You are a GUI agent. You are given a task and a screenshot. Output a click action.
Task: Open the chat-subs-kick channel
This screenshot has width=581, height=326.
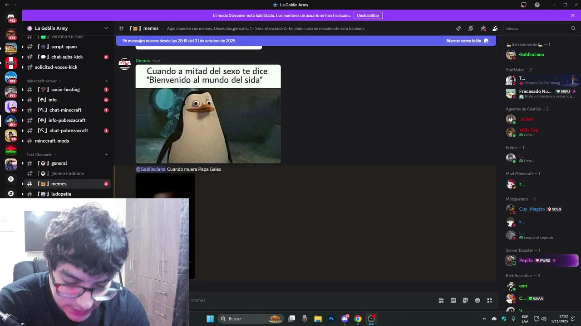(x=68, y=57)
